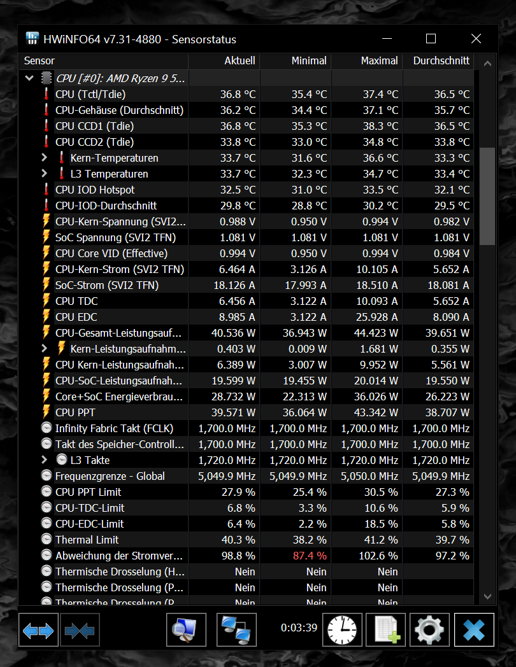Screen dimensions: 516x667
Task: Click the 40.536 W current power value
Action: click(233, 333)
